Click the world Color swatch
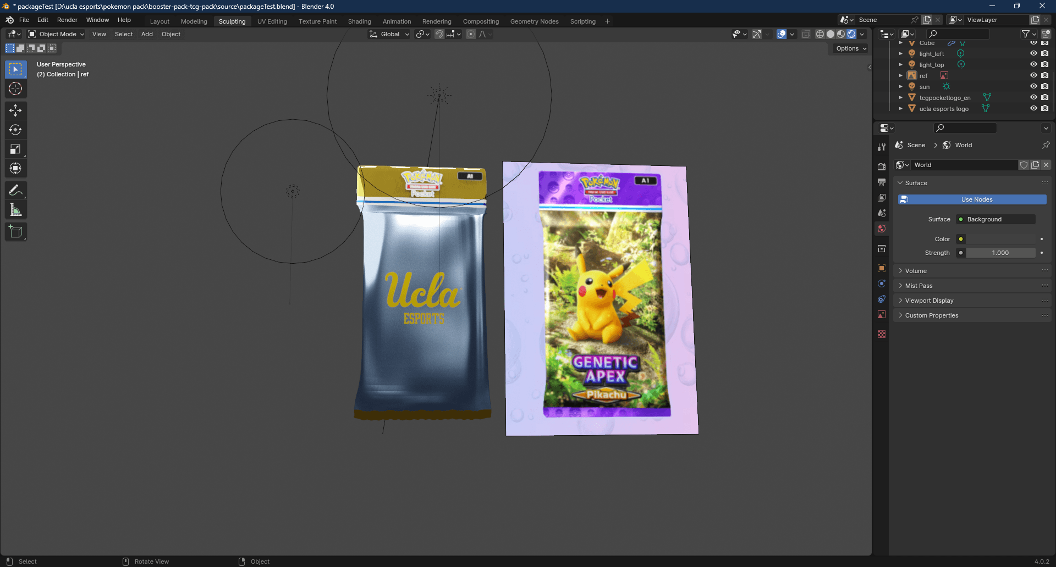Image resolution: width=1056 pixels, height=567 pixels. 1001,239
